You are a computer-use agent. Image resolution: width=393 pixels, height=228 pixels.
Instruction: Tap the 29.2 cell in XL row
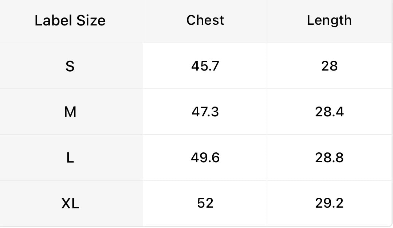point(329,203)
